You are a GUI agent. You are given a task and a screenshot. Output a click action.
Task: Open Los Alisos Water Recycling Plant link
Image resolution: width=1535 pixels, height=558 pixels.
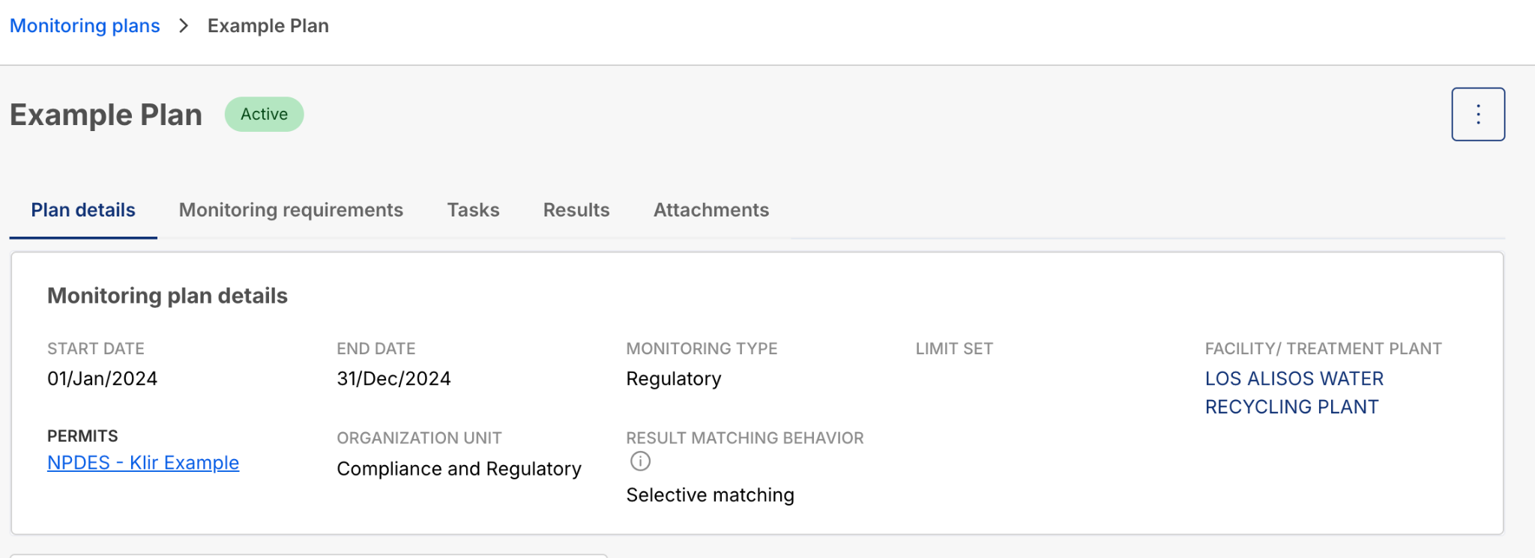1294,392
